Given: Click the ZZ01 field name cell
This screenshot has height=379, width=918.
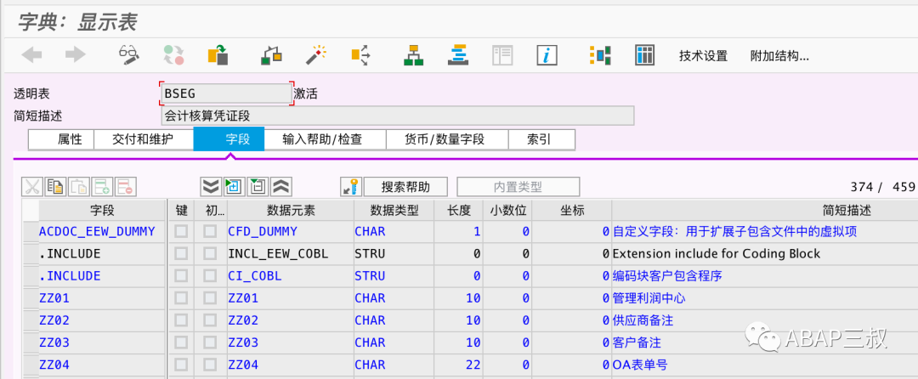Looking at the screenshot, I should tap(103, 298).
